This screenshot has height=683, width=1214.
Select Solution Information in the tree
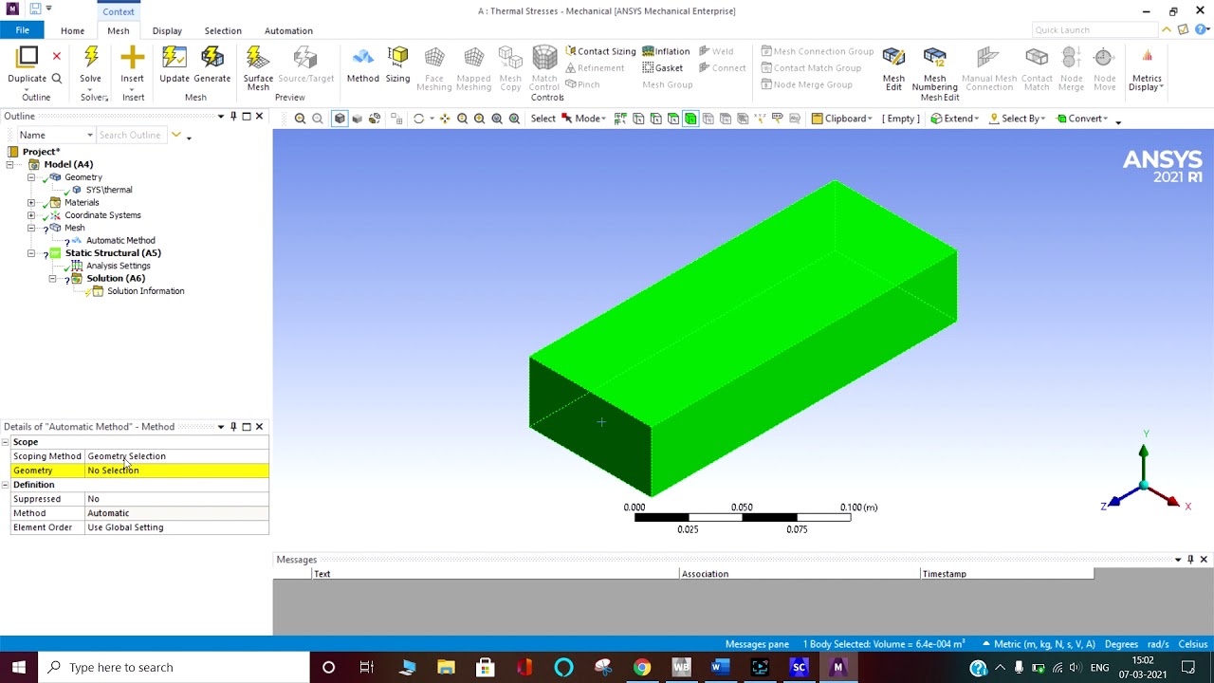pyautogui.click(x=145, y=291)
